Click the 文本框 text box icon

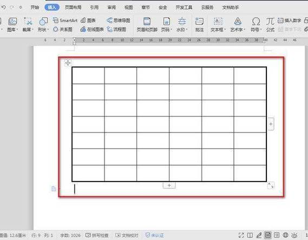coord(218,21)
